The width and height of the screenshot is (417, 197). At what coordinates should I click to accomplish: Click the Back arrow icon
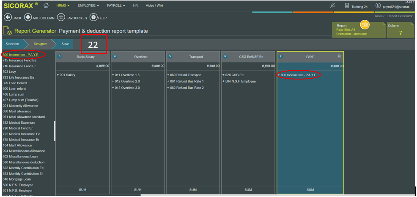pos(8,18)
